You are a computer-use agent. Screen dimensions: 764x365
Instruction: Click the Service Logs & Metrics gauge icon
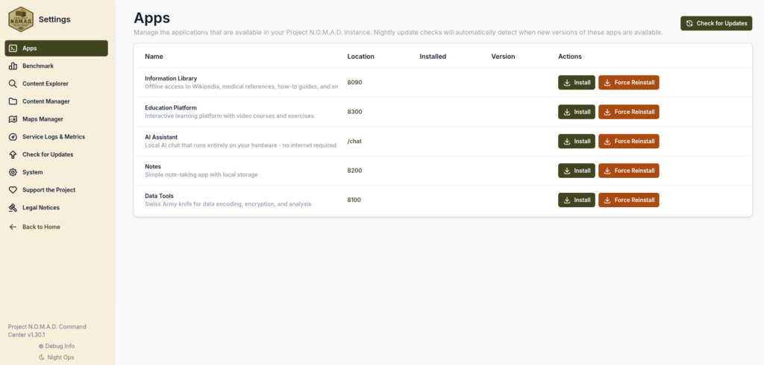point(13,137)
